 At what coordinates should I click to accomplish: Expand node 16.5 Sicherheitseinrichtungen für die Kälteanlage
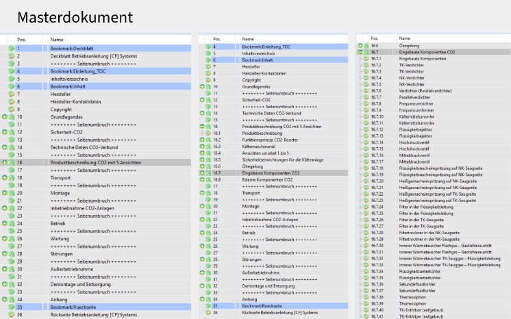(202, 159)
